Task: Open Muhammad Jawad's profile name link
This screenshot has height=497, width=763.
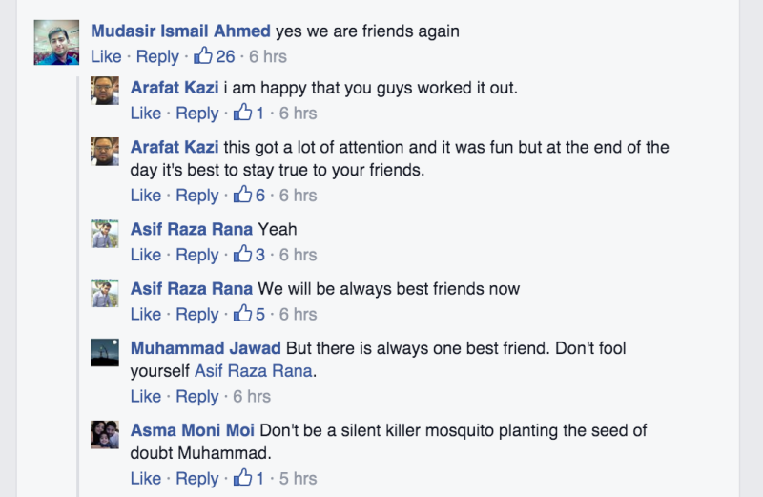Action: tap(205, 348)
